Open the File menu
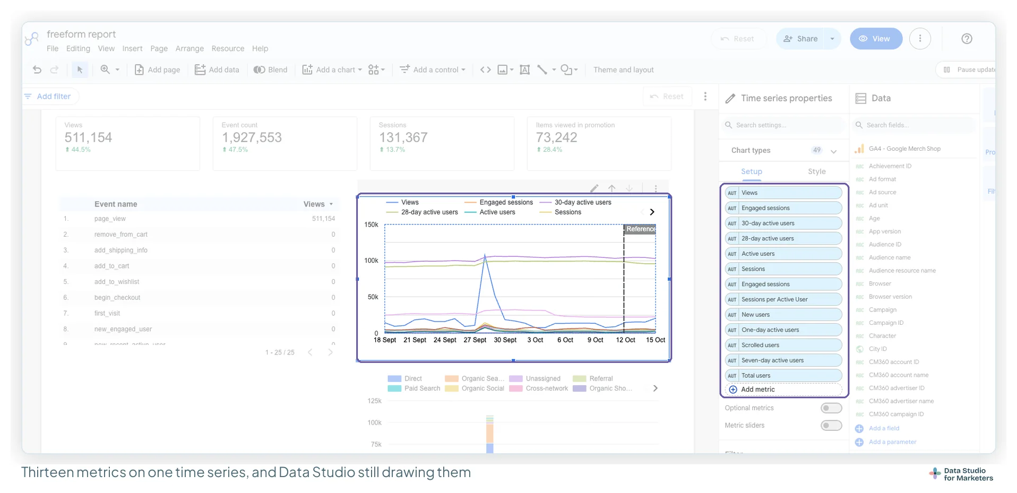The image size is (1017, 493). (53, 48)
